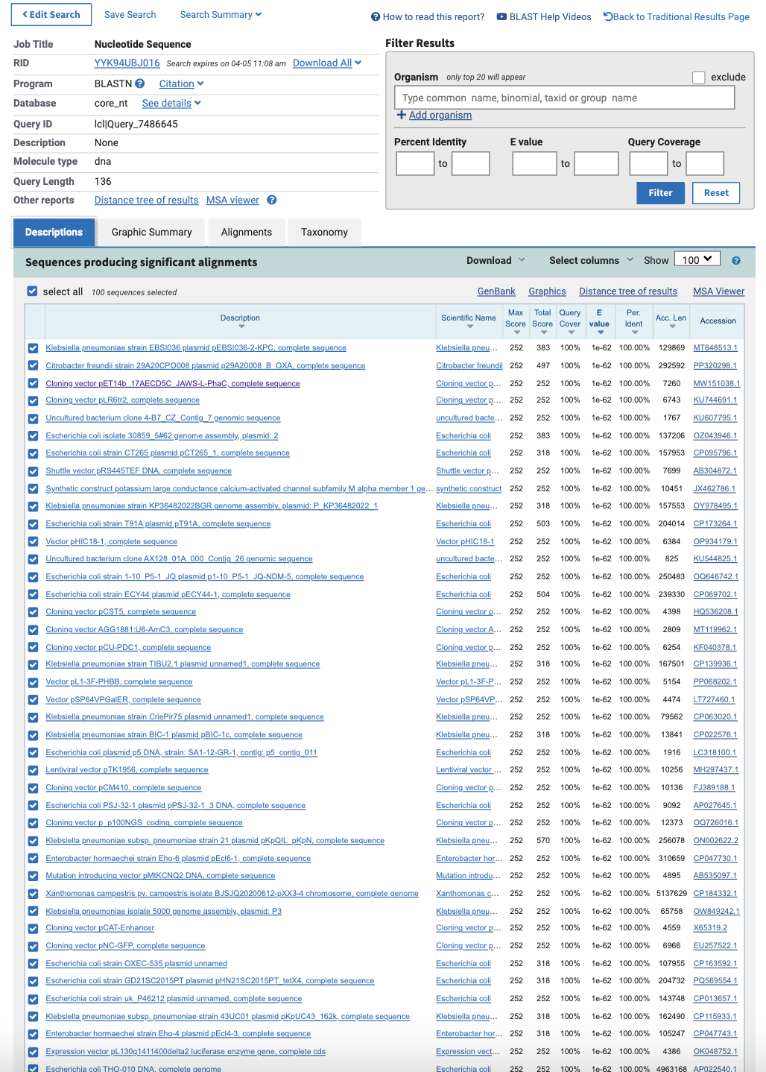
Task: Uncheck the select all checkbox
Action: pyautogui.click(x=32, y=291)
